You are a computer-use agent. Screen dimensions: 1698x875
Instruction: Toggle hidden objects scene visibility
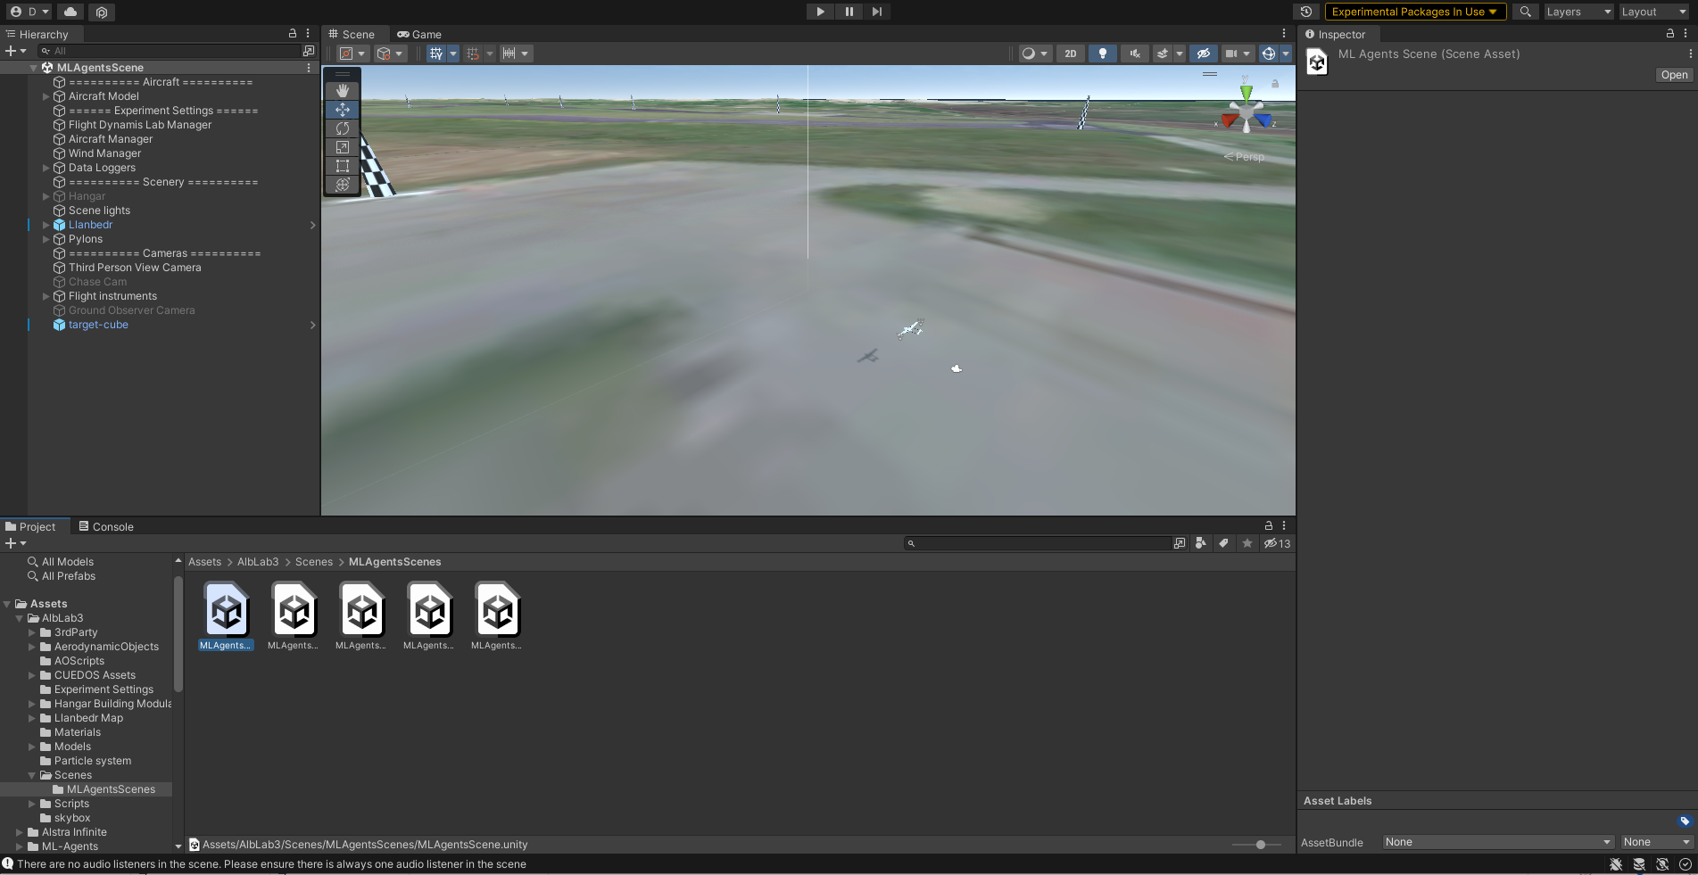(x=1204, y=54)
